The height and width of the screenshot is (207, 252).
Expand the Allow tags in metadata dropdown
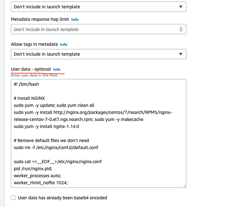click(x=98, y=54)
